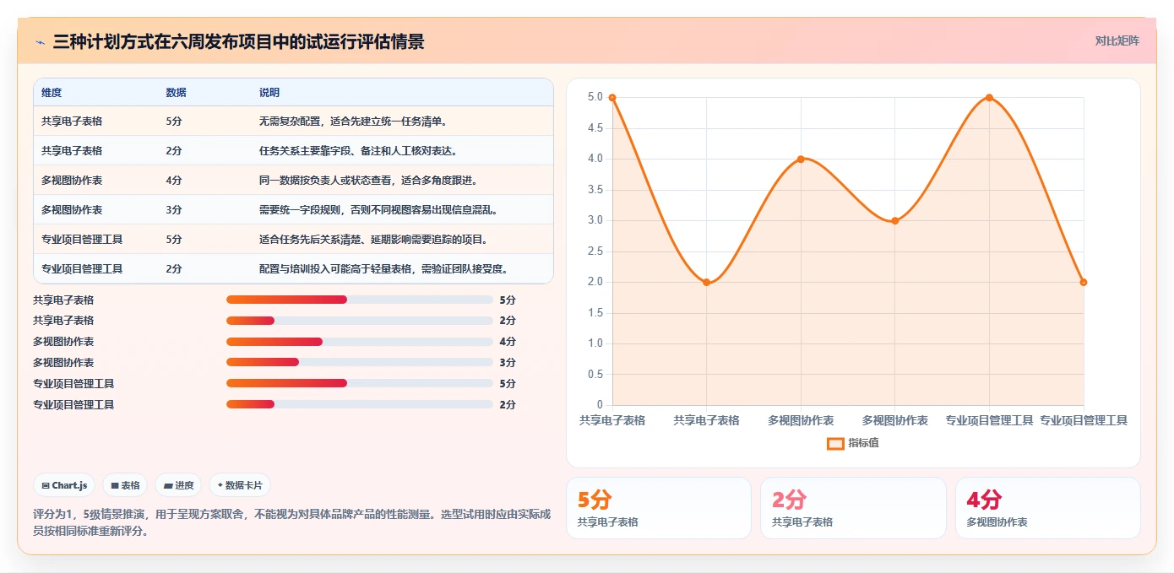
Task: Click the 3.5 y-axis tick label
Action: tap(595, 190)
